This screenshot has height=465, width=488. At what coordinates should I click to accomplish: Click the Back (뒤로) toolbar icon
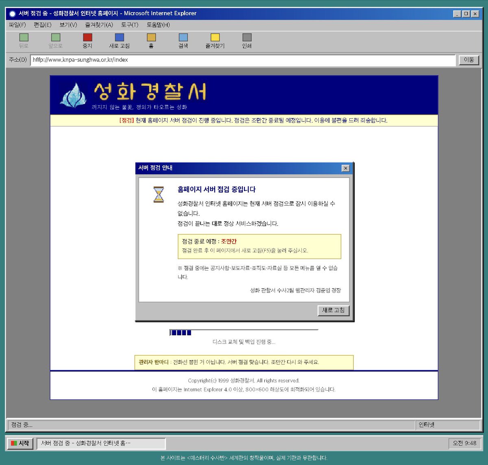coord(24,37)
